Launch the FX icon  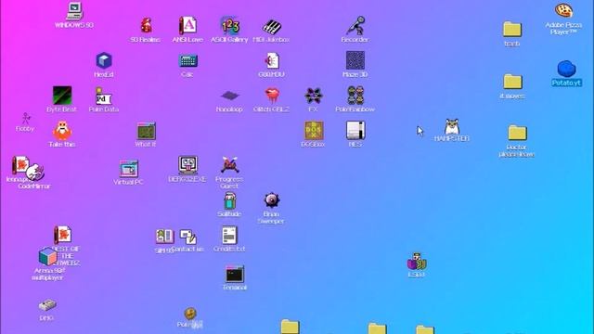click(x=314, y=96)
